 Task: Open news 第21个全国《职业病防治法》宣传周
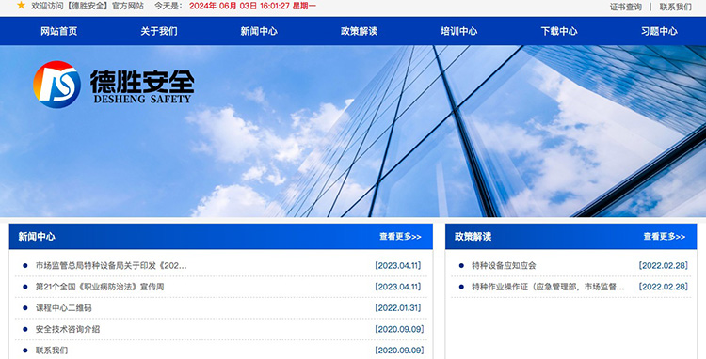pos(100,287)
